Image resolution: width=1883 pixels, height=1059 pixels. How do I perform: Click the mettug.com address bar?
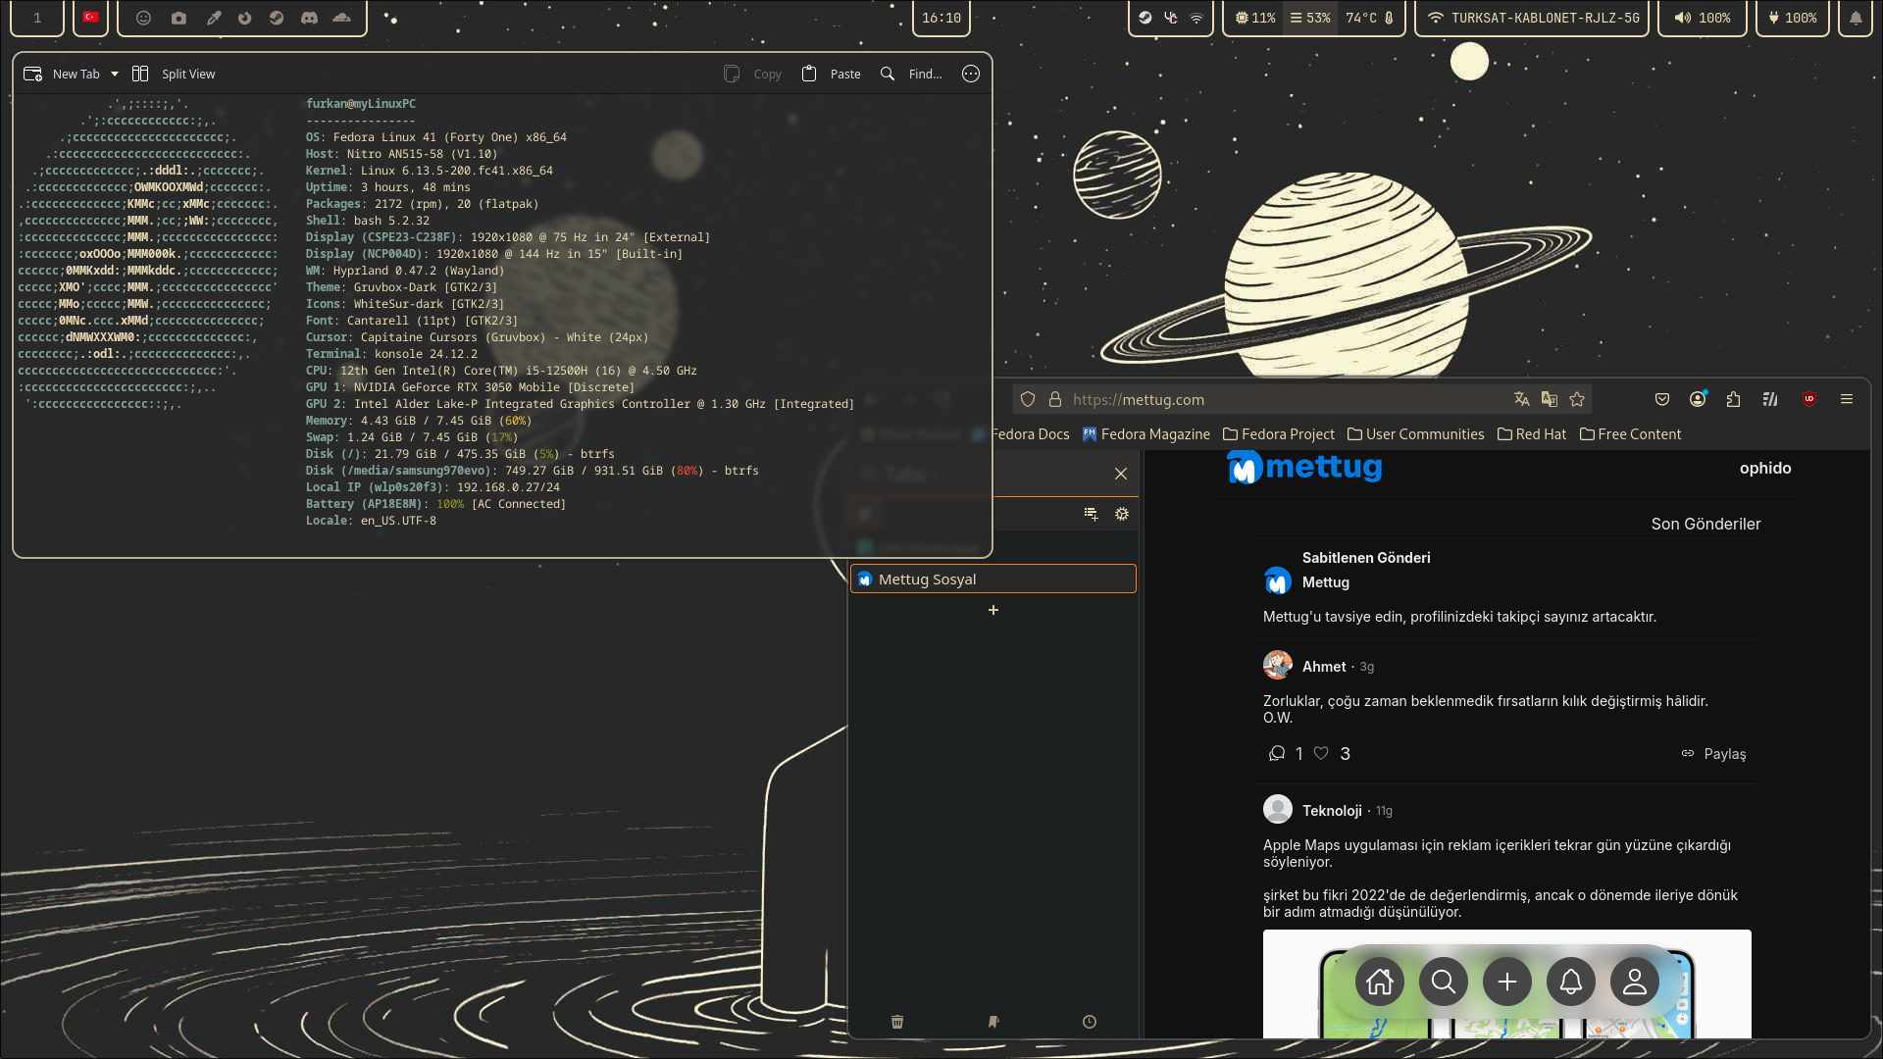(1275, 399)
